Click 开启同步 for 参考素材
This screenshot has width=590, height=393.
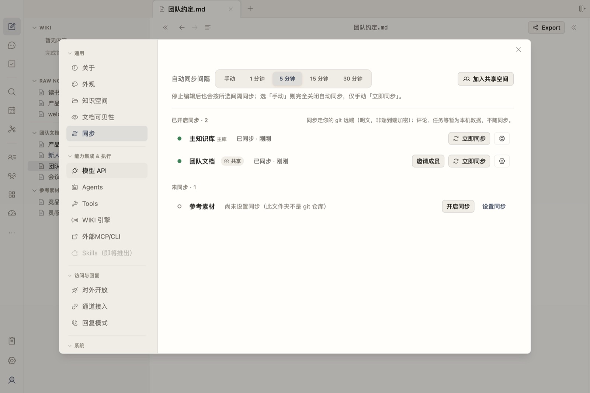point(458,206)
